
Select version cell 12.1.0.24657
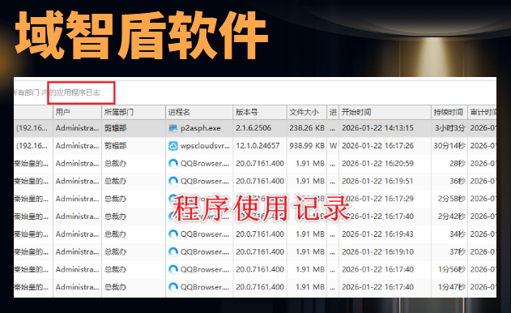(258, 146)
